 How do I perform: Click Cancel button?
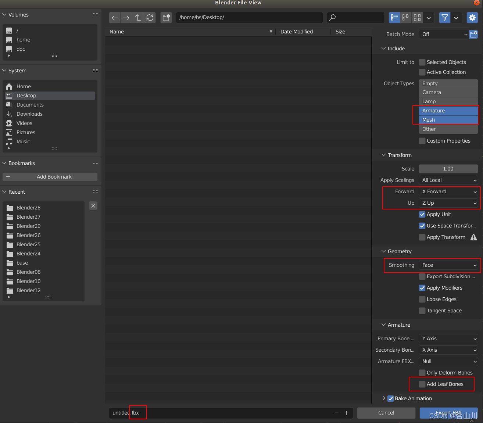coord(386,413)
